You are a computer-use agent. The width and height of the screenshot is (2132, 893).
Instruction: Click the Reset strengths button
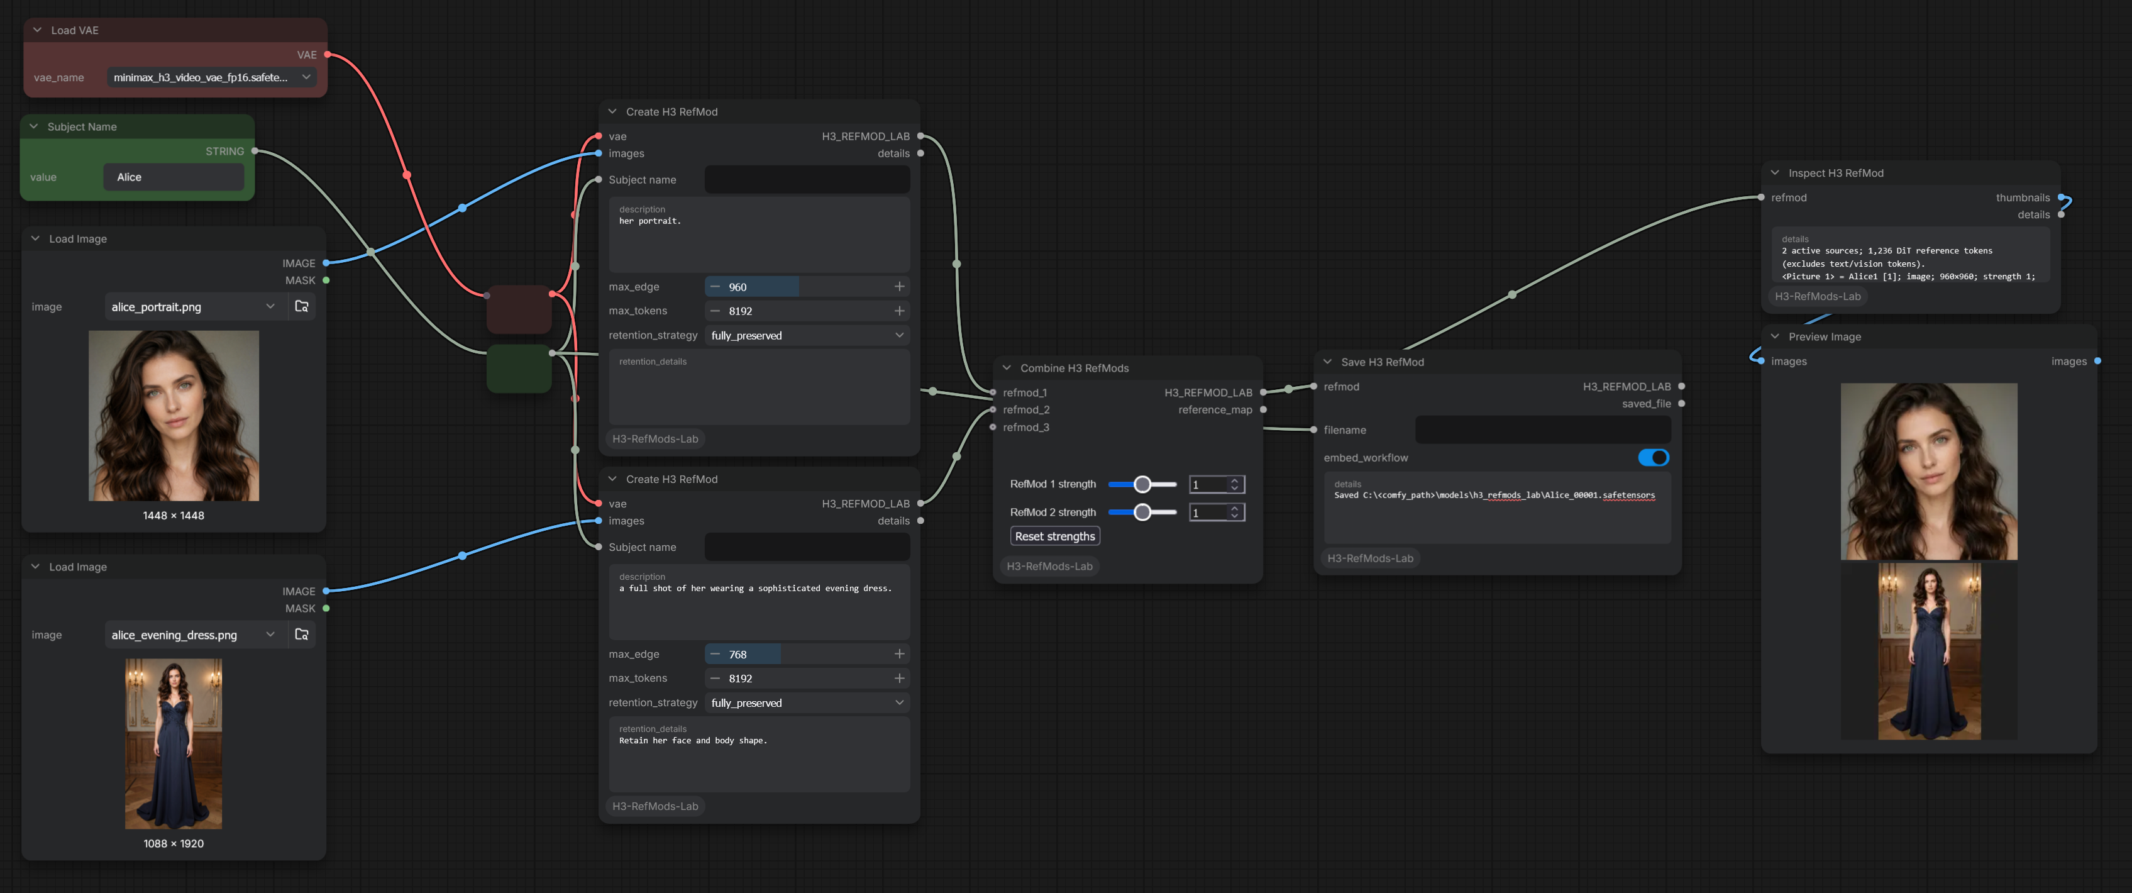pos(1054,536)
